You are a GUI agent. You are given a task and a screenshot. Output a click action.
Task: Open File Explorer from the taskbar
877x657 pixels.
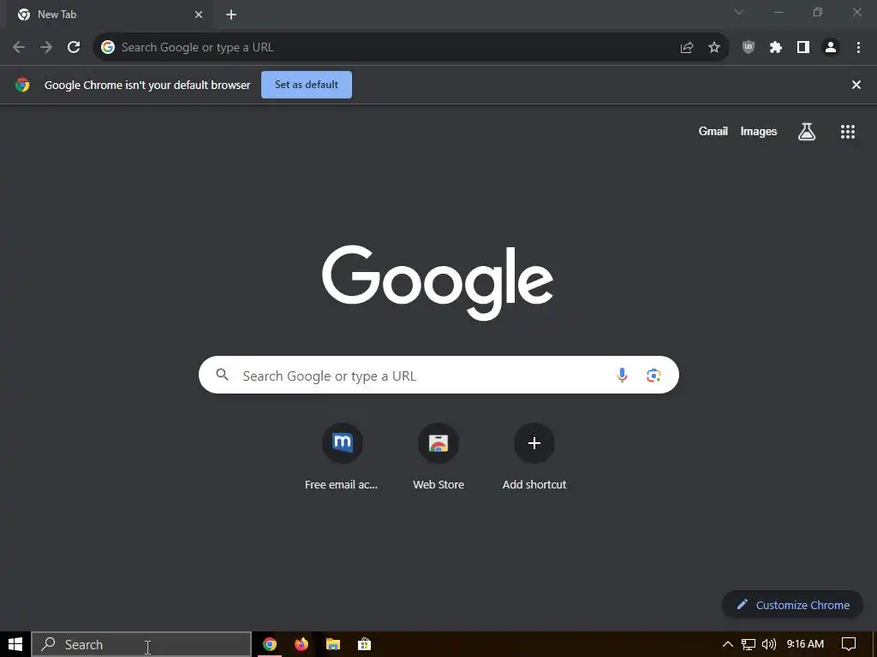(x=333, y=644)
